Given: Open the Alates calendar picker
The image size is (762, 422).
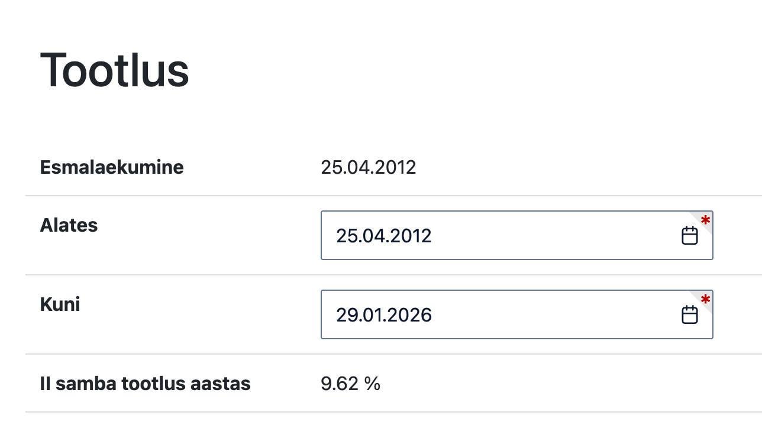Looking at the screenshot, I should pyautogui.click(x=689, y=236).
